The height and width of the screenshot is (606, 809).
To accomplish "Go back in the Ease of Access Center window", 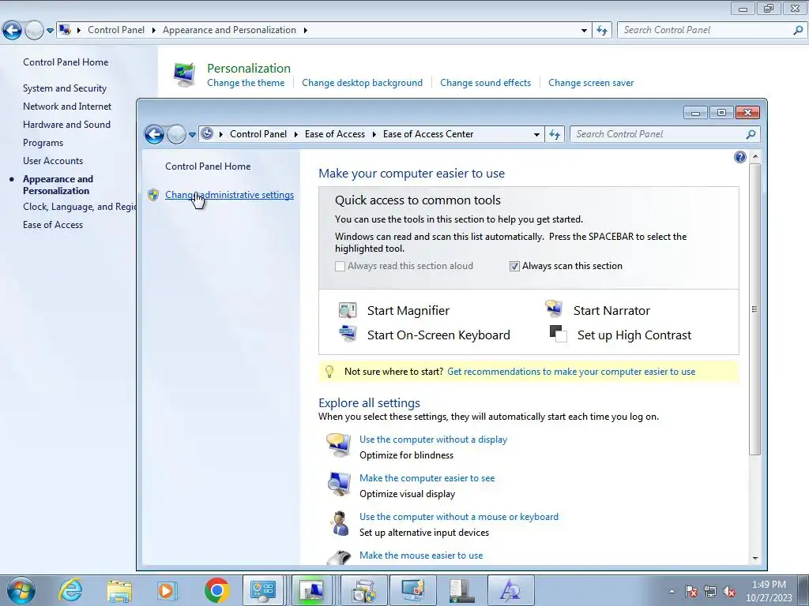I will point(154,134).
